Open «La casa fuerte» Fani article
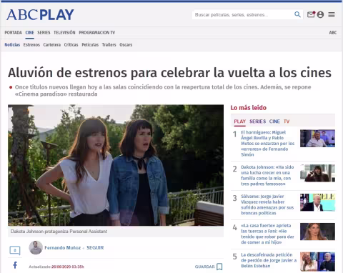Image resolution: width=343 pixels, height=273 pixels. (267, 234)
